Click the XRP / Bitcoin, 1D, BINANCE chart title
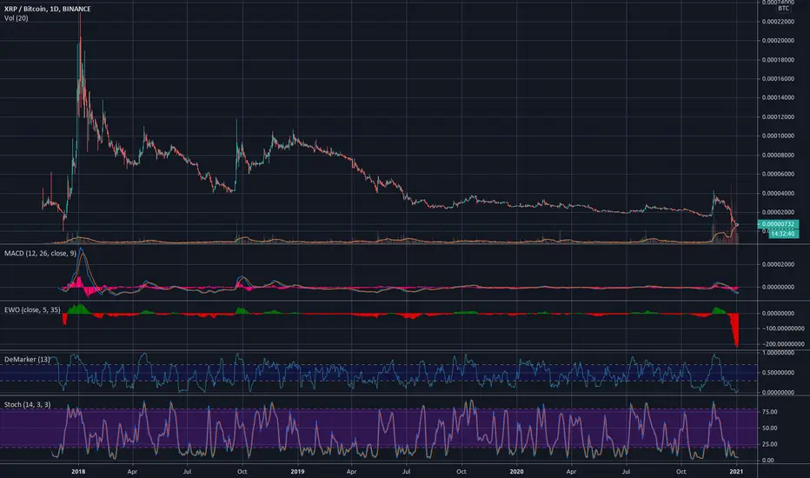This screenshot has width=810, height=478. (x=48, y=9)
